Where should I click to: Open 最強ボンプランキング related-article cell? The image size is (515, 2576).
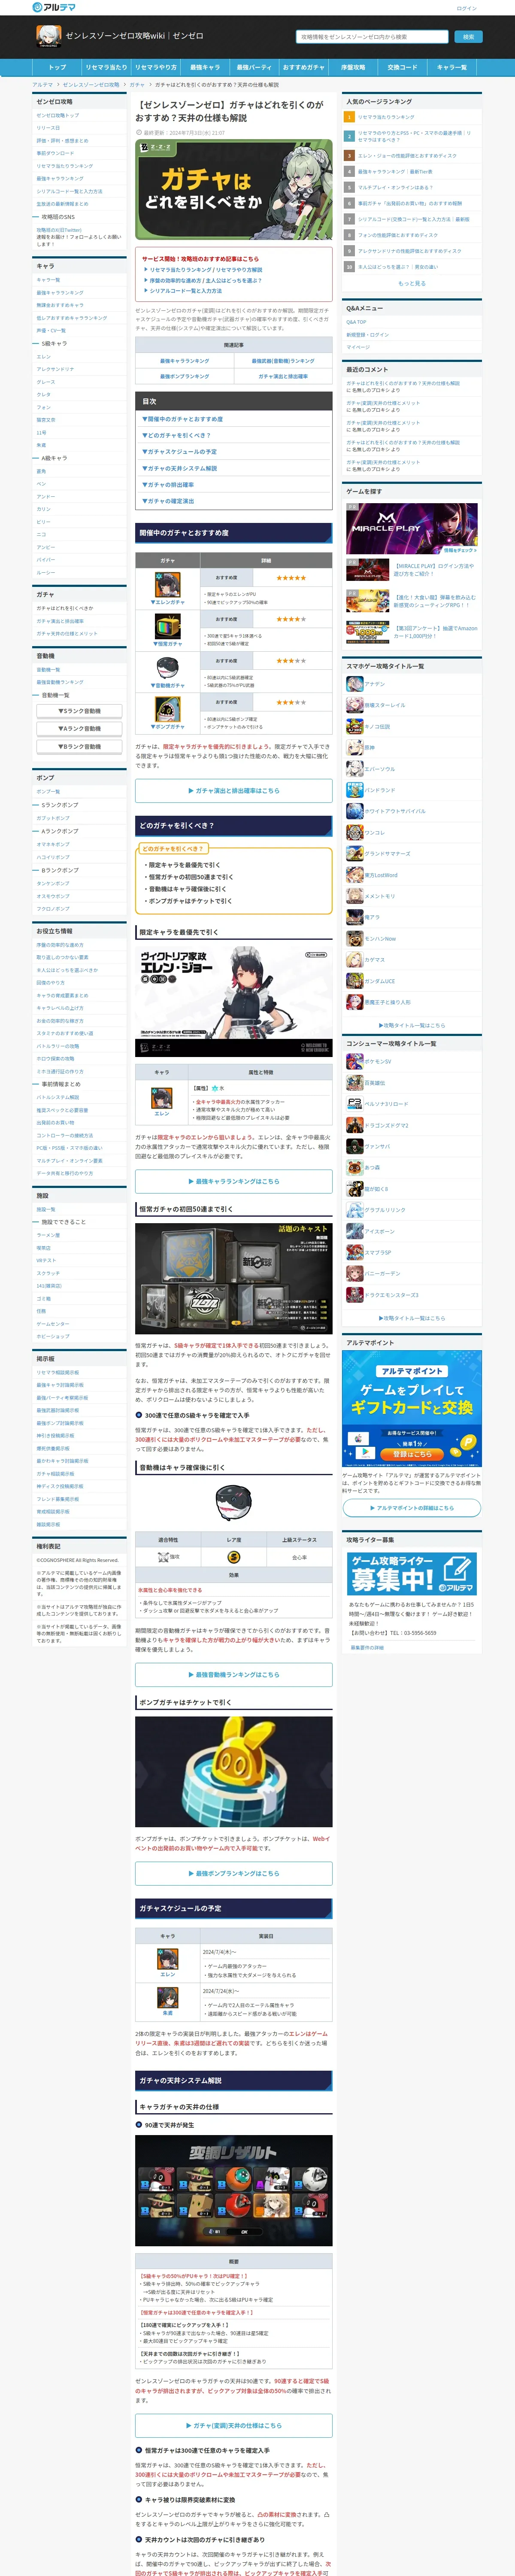[185, 376]
